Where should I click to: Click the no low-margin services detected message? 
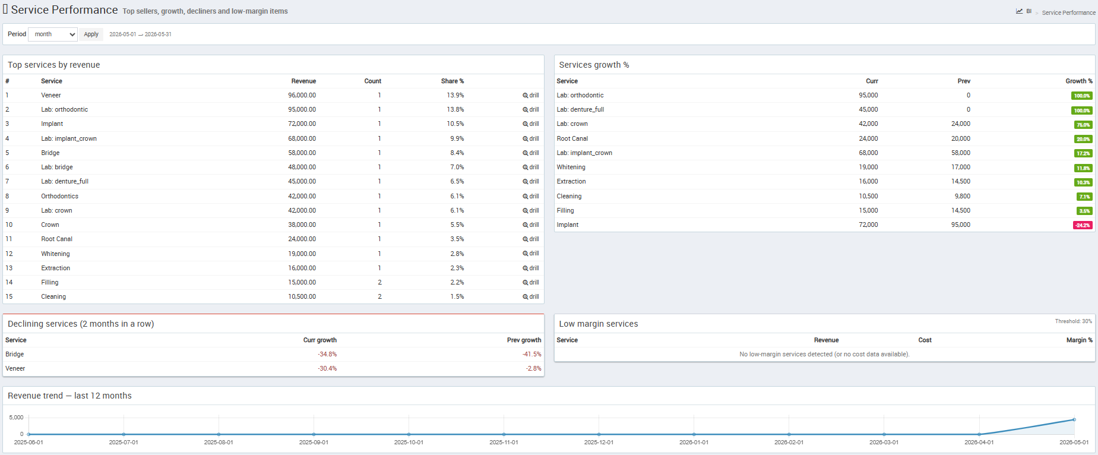point(824,354)
